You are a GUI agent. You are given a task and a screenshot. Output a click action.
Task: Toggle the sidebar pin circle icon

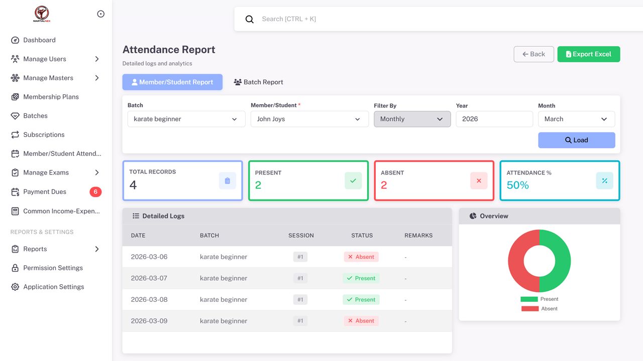tap(100, 14)
